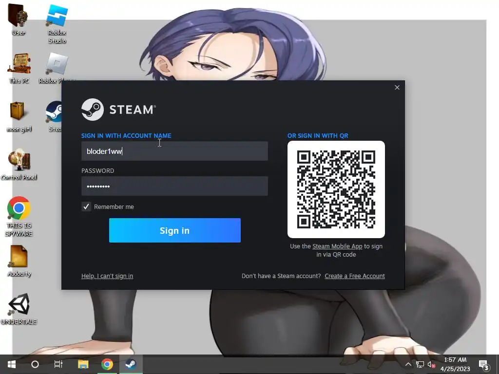Click the Steam taskbar button

coord(131,364)
